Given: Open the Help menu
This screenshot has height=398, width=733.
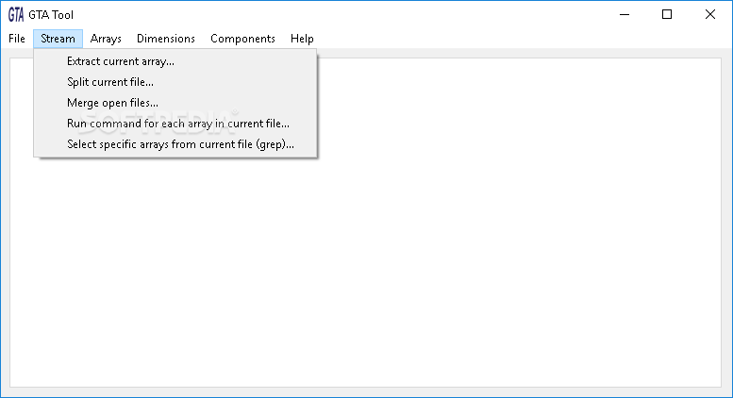Looking at the screenshot, I should tap(302, 39).
